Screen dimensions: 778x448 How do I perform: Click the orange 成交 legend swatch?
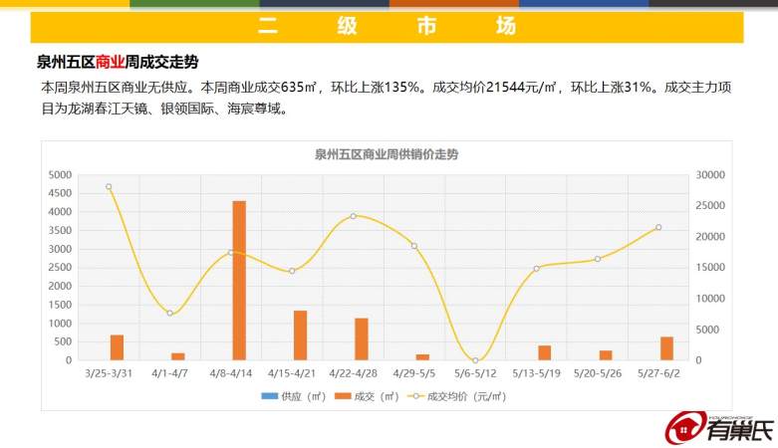click(343, 396)
